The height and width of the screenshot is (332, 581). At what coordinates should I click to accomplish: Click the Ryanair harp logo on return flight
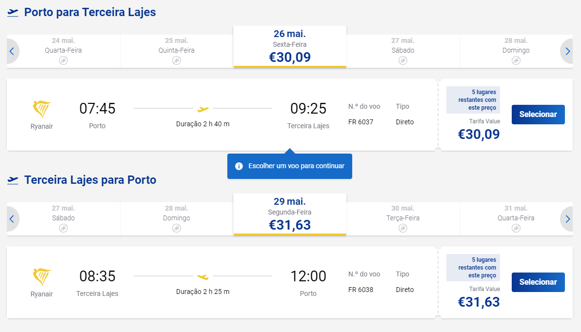pos(41,276)
